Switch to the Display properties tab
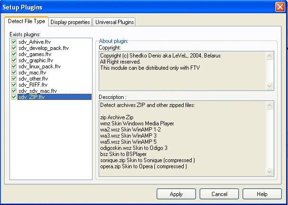288x205 pixels. pos(70,22)
